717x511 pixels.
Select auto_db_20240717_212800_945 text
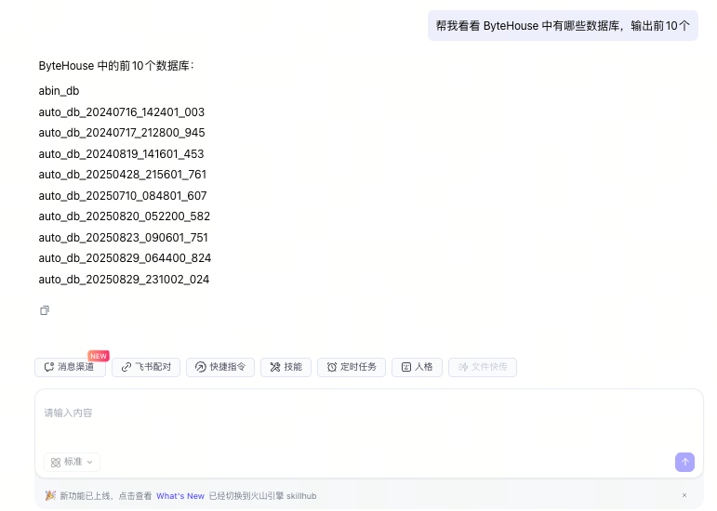point(122,133)
